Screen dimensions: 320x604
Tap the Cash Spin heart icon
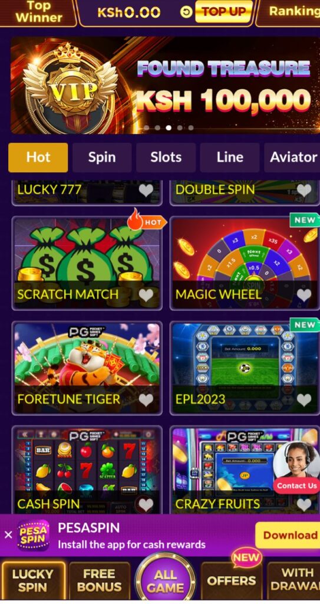(146, 505)
